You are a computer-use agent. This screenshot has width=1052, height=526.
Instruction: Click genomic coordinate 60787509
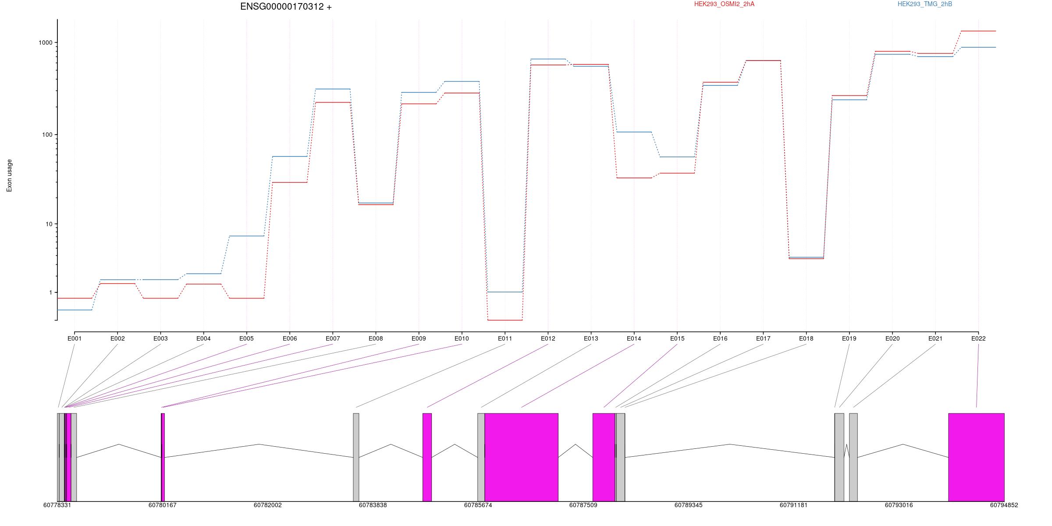(583, 505)
